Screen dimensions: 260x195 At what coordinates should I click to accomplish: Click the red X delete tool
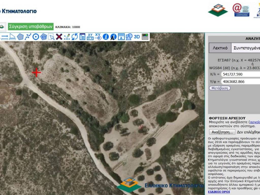pos(59,37)
